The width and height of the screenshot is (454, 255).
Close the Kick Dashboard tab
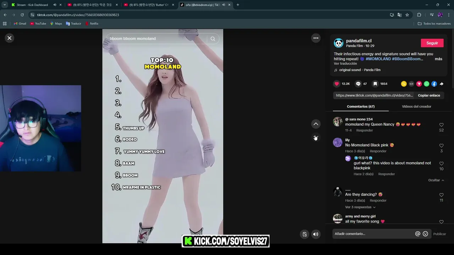click(61, 5)
